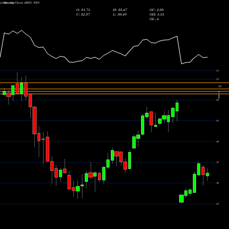
Task: Click the last candlestick on the chart
Action: click(207, 174)
